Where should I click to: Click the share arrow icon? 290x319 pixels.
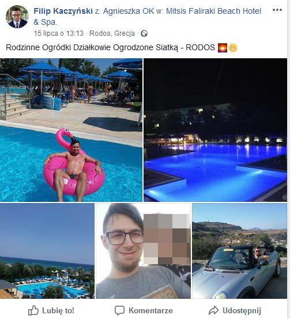[213, 311]
